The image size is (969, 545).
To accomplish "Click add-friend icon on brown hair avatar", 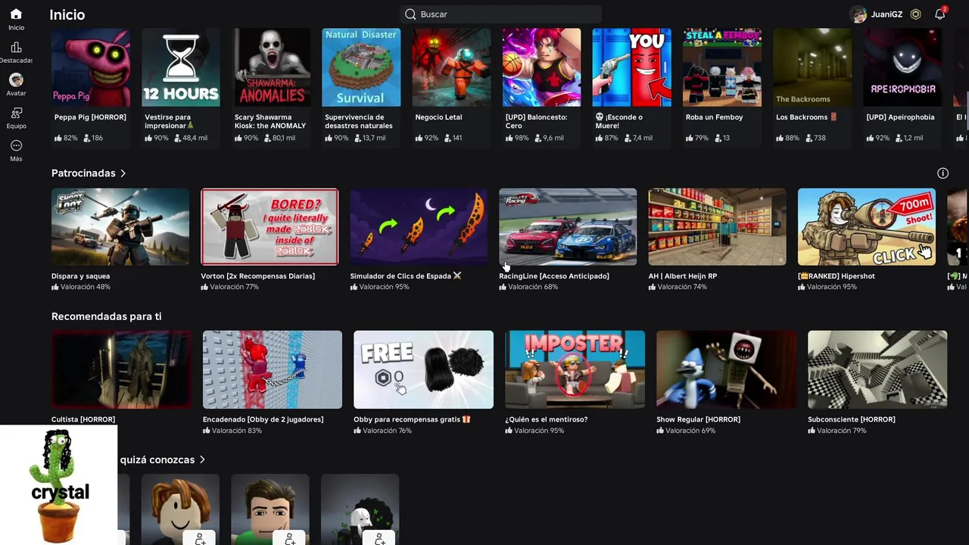I will pyautogui.click(x=290, y=538).
